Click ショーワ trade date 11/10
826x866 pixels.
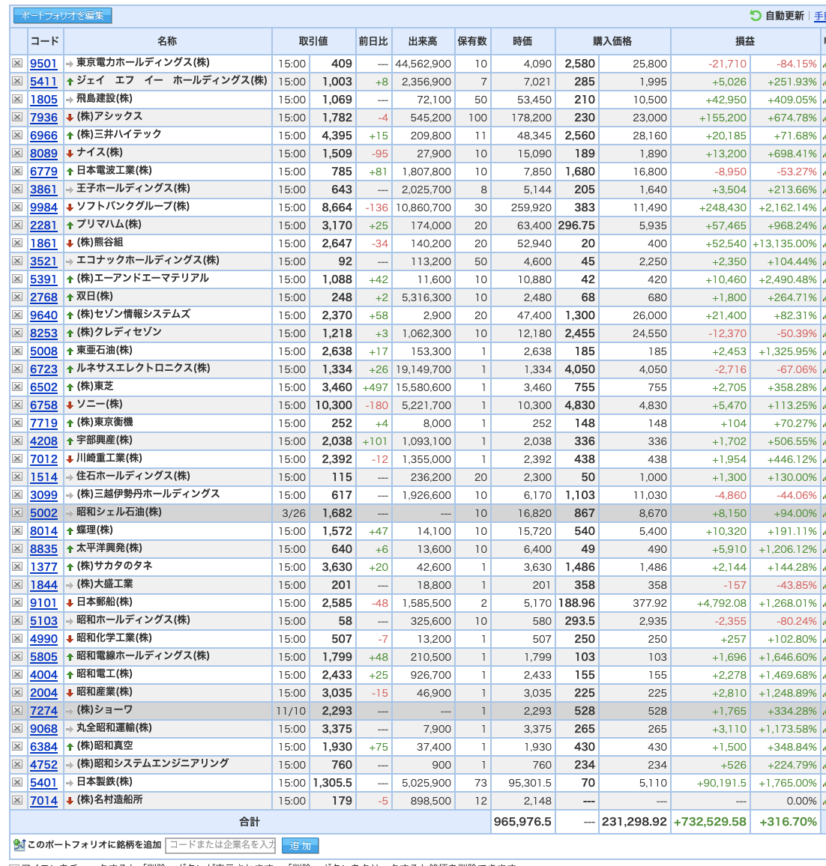click(x=291, y=712)
